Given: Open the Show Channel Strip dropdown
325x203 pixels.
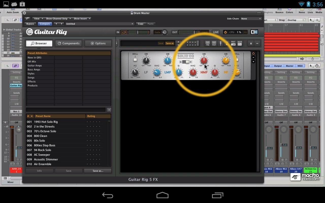Looking at the screenshot, I should (58, 19).
